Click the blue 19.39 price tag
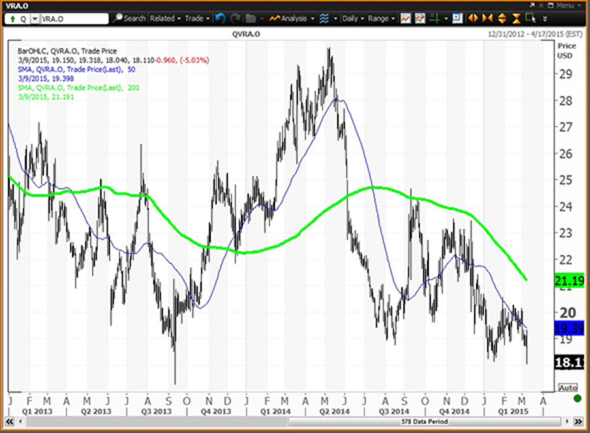590x433 pixels. pyautogui.click(x=569, y=329)
